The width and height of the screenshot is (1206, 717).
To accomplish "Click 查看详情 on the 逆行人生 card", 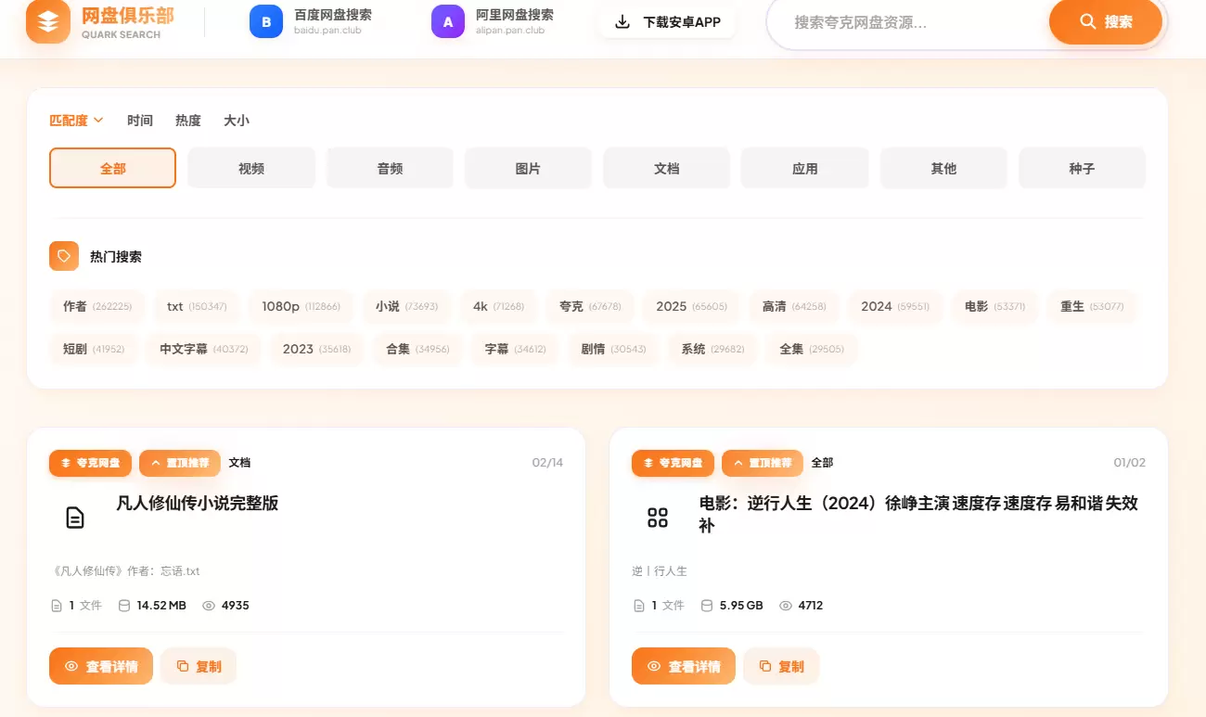I will coord(684,666).
